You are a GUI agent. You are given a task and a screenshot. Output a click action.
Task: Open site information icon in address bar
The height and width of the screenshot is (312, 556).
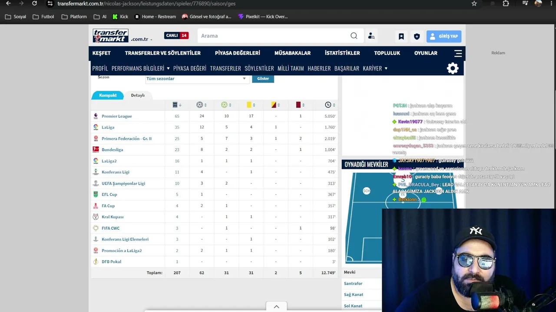tap(50, 3)
